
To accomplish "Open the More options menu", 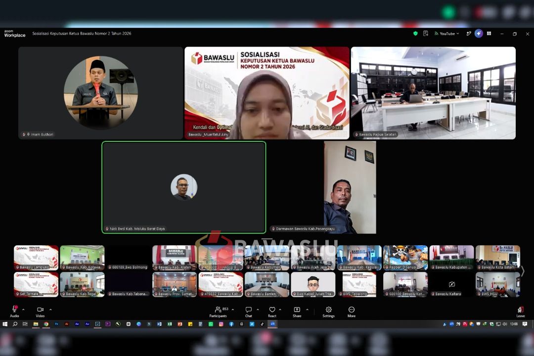I will [x=352, y=311].
